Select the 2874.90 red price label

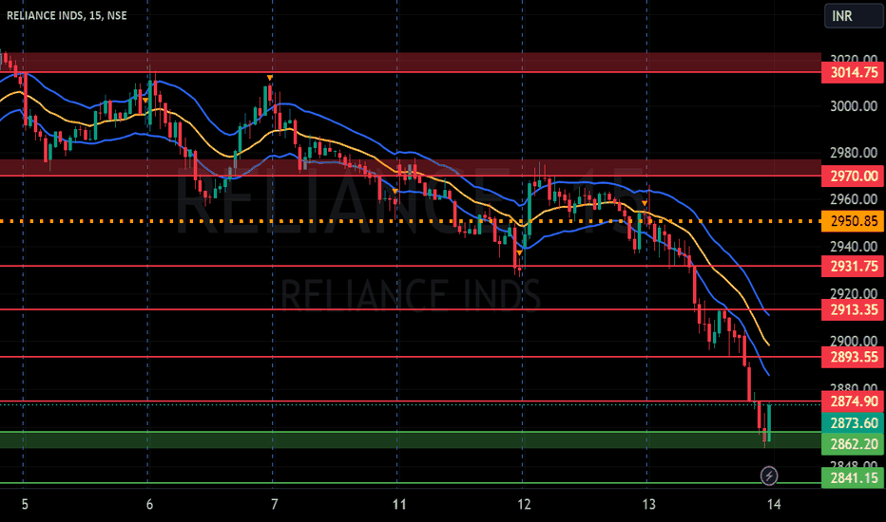(x=853, y=401)
